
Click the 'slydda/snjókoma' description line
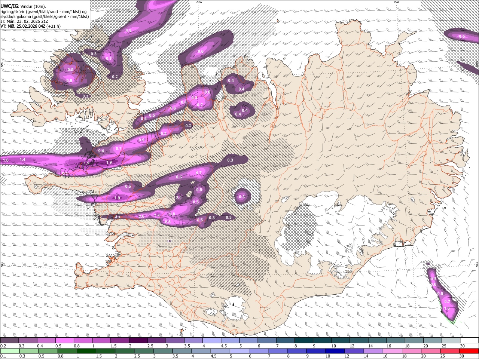click(x=45, y=16)
